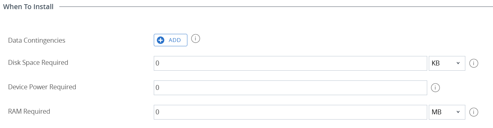Show info for Device Power Required
Viewport: 493px width, 128px height.
[435, 88]
